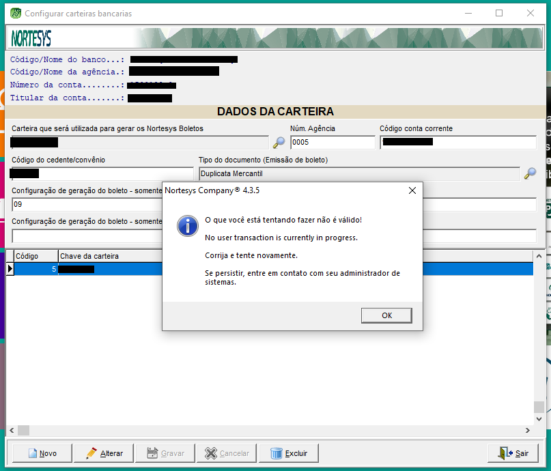Maximize the Configurar carteiras bancarias window
This screenshot has width=551, height=471.
coord(499,13)
